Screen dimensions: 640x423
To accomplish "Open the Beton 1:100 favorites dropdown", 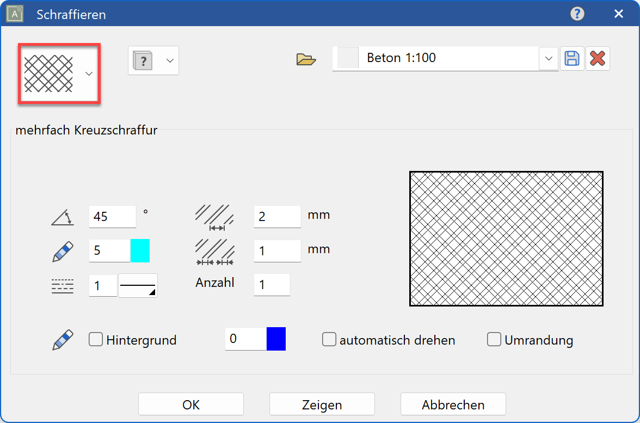I will coord(548,59).
